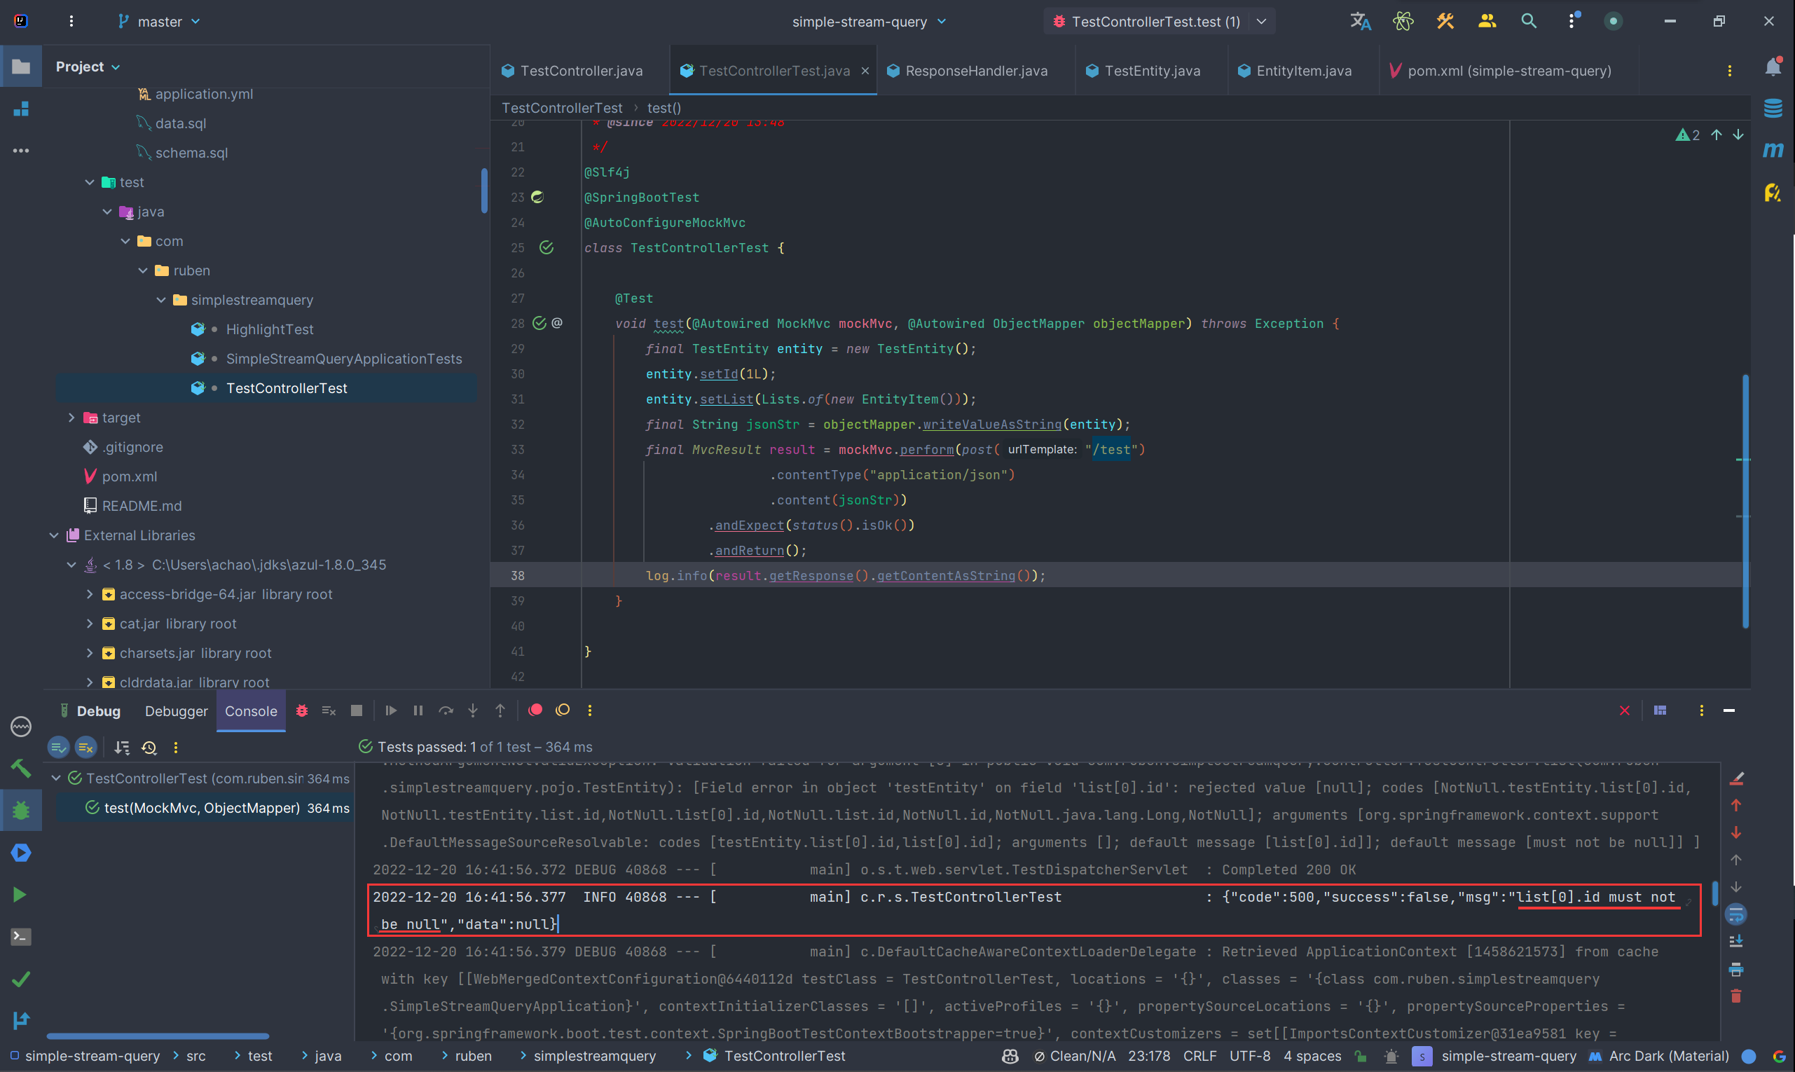This screenshot has width=1795, height=1072.
Task: Collapse the External Libraries node
Action: pos(54,535)
